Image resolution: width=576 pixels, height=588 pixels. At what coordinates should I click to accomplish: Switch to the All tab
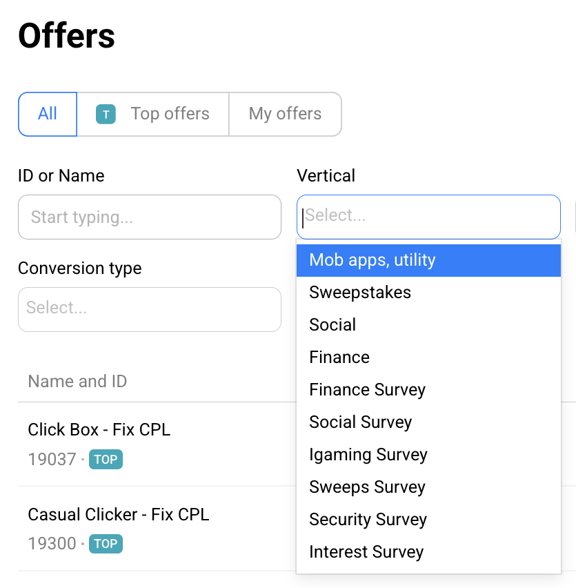click(x=48, y=114)
